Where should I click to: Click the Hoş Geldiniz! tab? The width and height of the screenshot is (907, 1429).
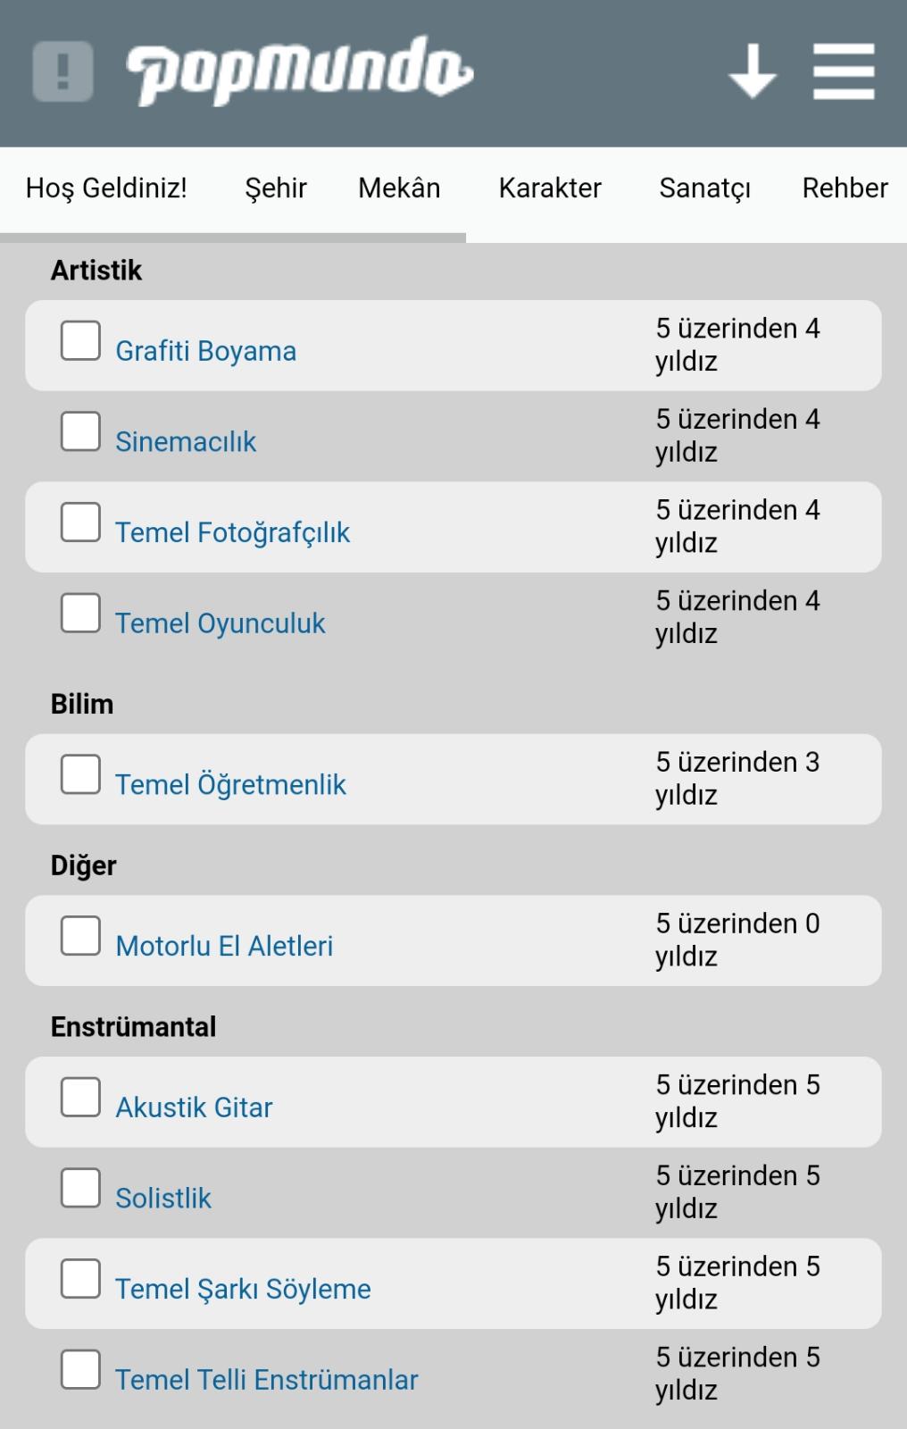tap(106, 188)
